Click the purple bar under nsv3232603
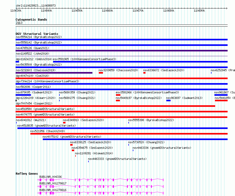The width and height of the screenshot is (235, 196). (54, 73)
